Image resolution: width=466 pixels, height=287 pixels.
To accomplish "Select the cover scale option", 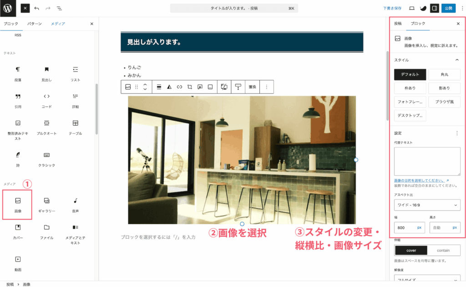I will pyautogui.click(x=411, y=251).
